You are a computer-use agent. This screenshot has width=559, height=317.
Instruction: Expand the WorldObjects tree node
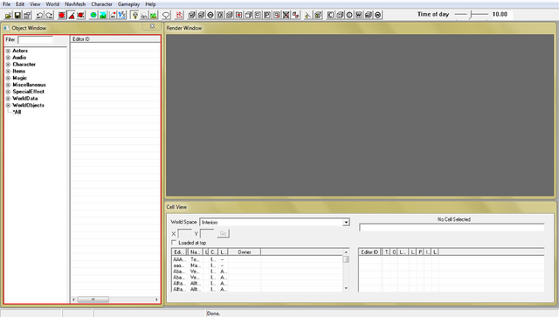[x=8, y=105]
